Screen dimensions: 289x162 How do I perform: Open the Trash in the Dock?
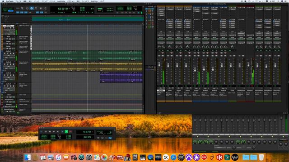(x=261, y=157)
